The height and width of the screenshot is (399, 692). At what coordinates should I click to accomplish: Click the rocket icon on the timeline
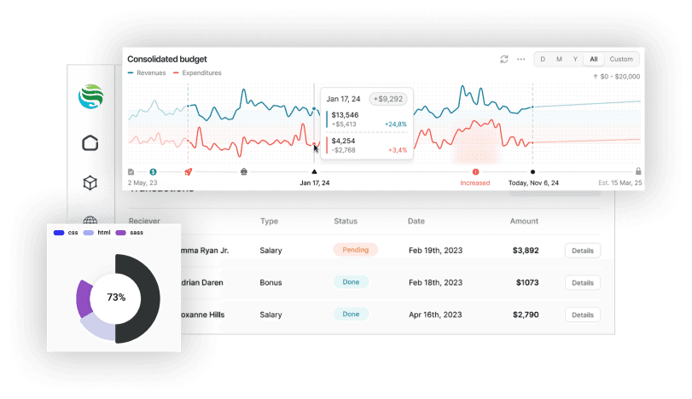(x=188, y=171)
